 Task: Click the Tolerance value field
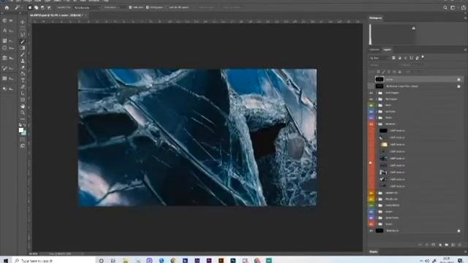(122, 8)
